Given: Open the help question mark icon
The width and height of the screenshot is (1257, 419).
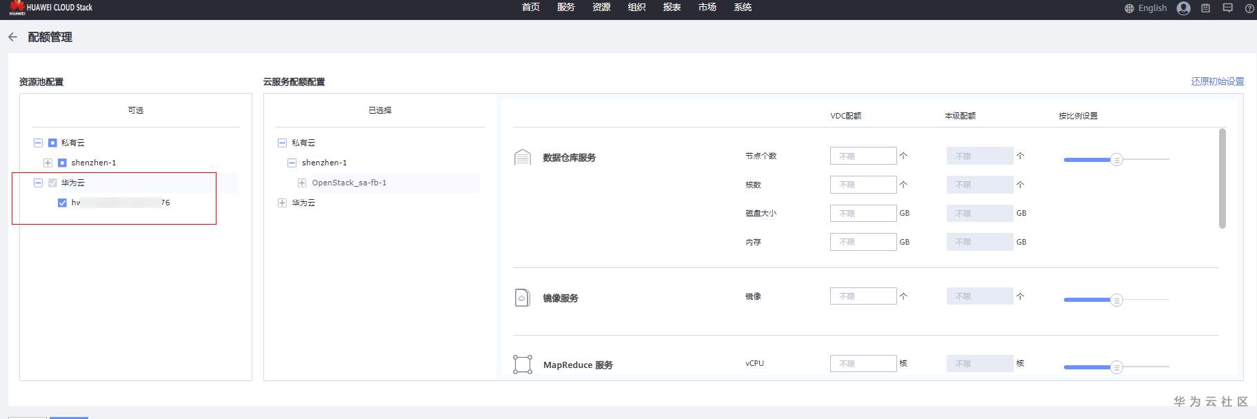Looking at the screenshot, I should coord(1249,8).
